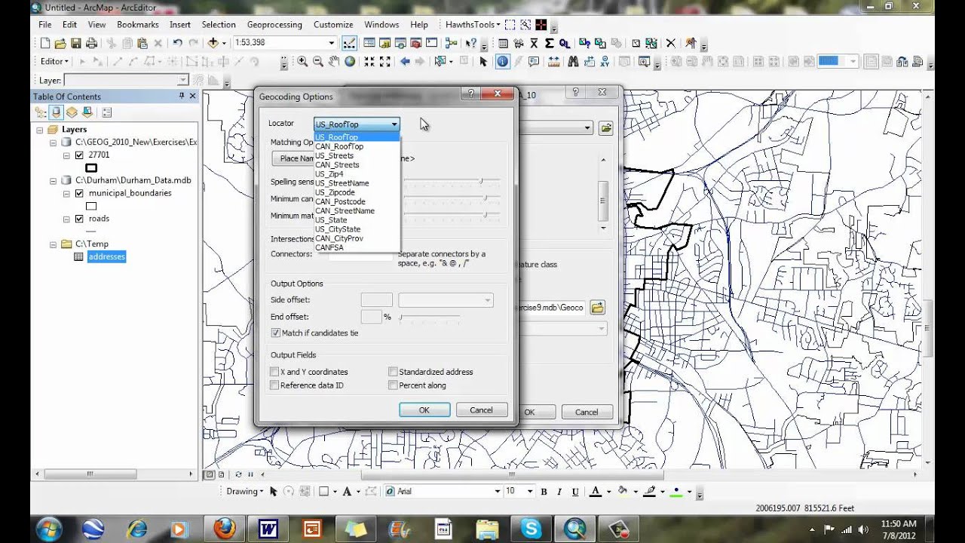Toggle visibility of the roads layer
The image size is (965, 543).
(79, 219)
